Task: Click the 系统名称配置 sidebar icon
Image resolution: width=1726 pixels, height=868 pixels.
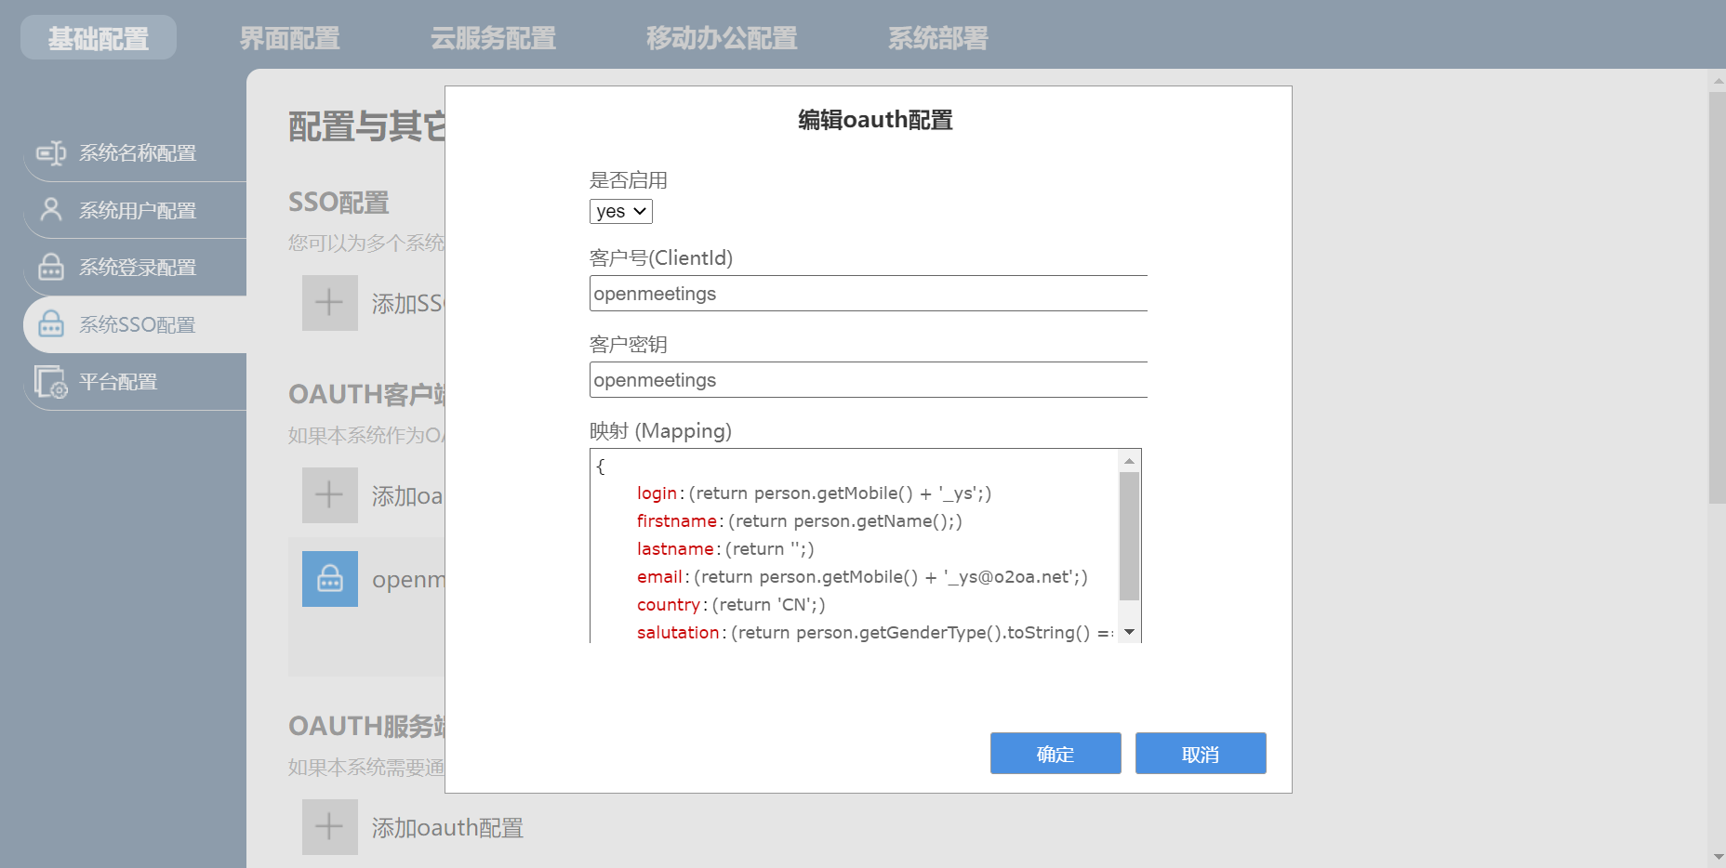Action: (51, 153)
